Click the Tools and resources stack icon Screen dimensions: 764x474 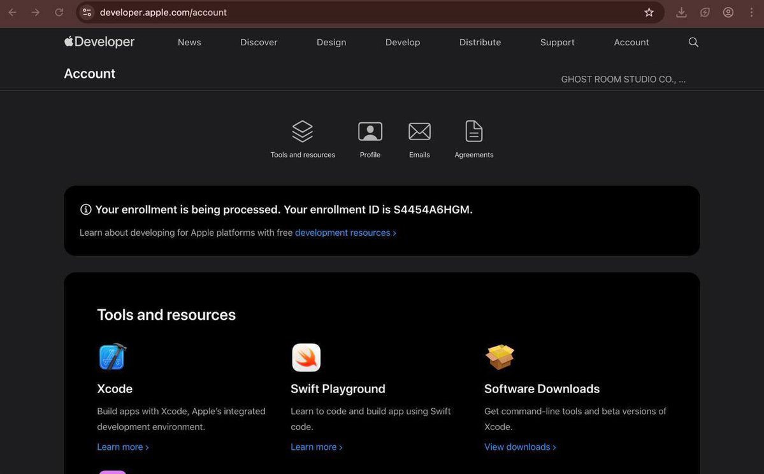pyautogui.click(x=303, y=131)
